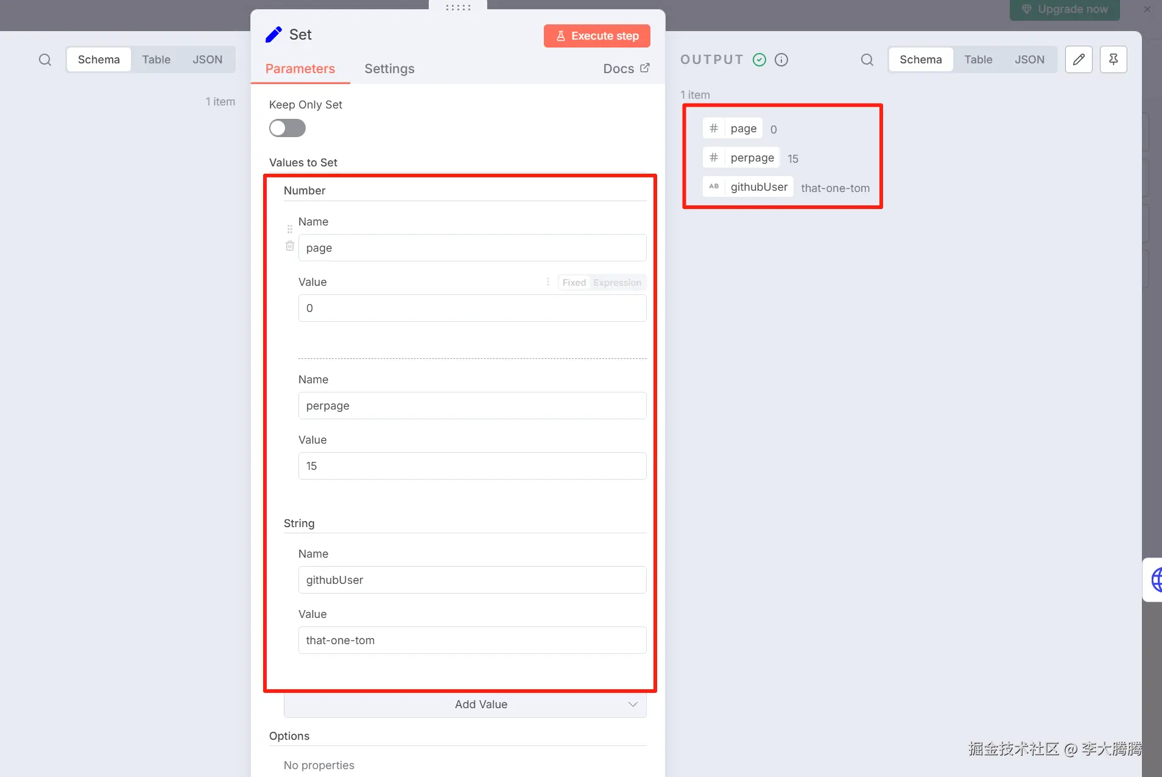Open the Parameters tab
Screen dimensions: 1162x777
coord(300,69)
